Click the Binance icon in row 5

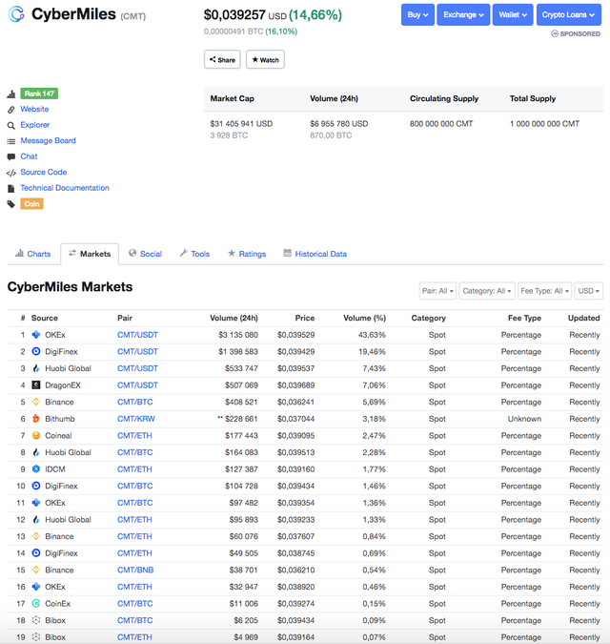point(36,402)
